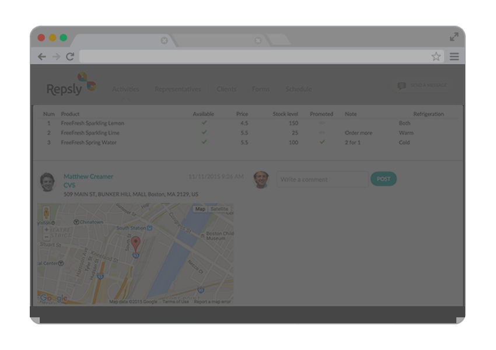
Task: Select the Pegman street view icon on the map
Action: 46,211
